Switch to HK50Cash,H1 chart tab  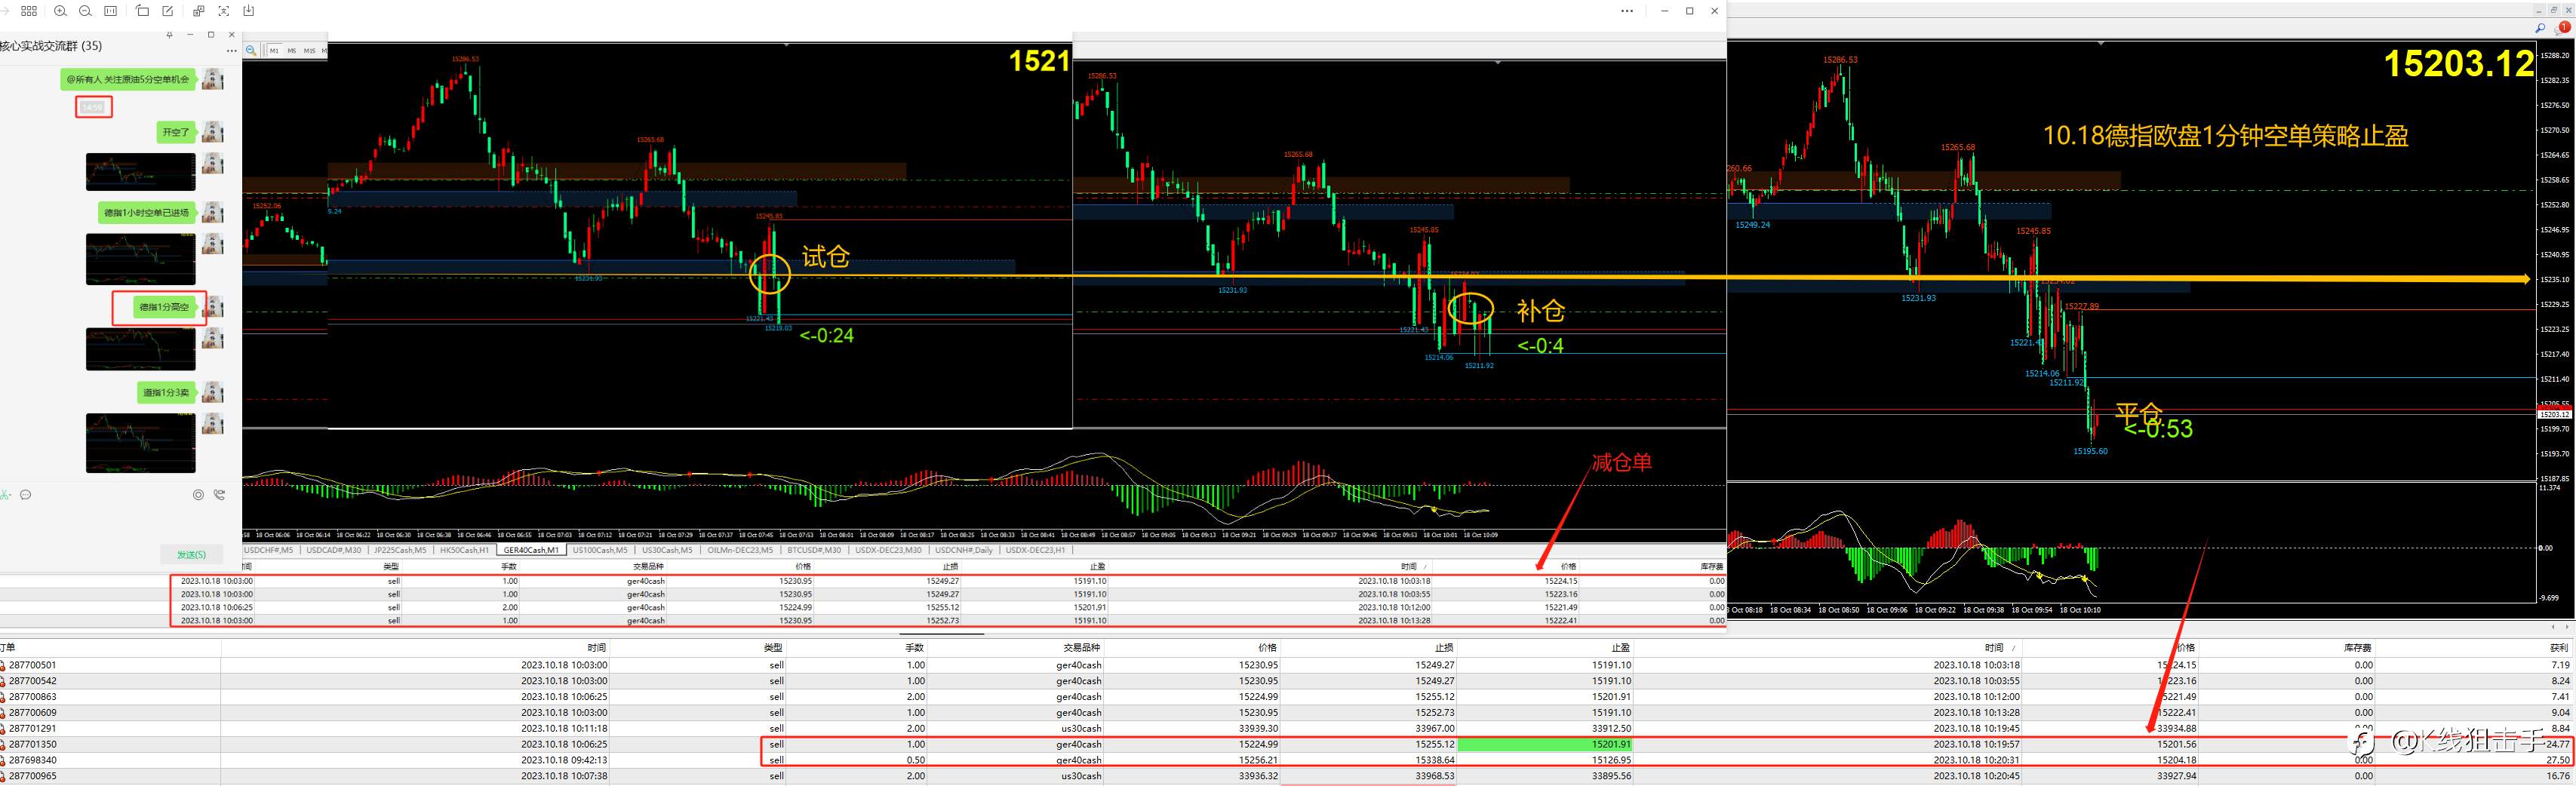pyautogui.click(x=464, y=550)
